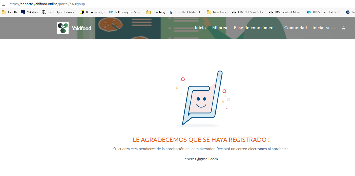This screenshot has width=355, height=176.
Task: Open the Free the Children bookmark
Action: point(186,12)
